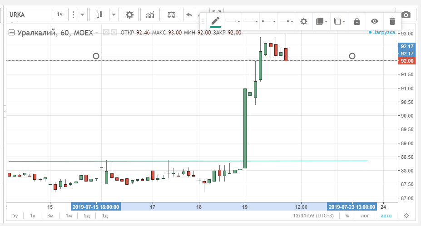421x226 pixels.
Task: Grab the drawing toolbar drag handle
Action: 203,21
